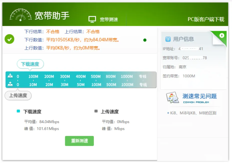Open the 宽带测速 tab
The image size is (232, 163).
click(109, 20)
